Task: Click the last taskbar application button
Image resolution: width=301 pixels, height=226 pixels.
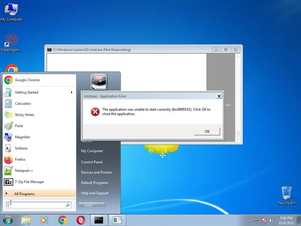Action: point(117,220)
